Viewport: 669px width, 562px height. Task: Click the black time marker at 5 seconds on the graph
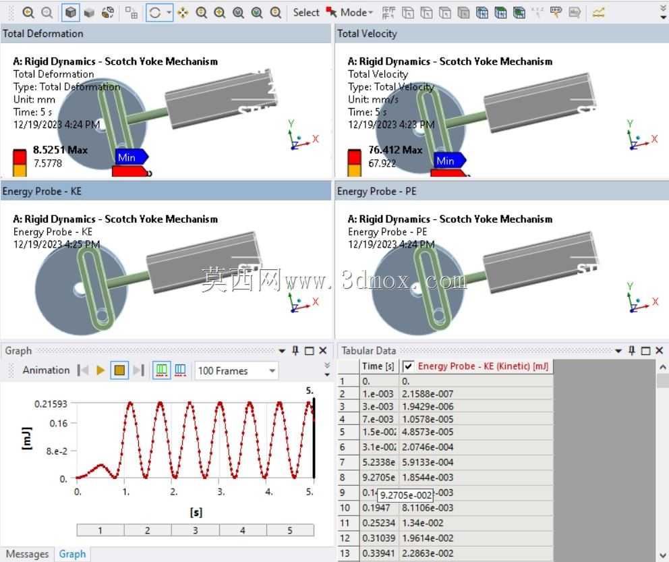pos(314,437)
